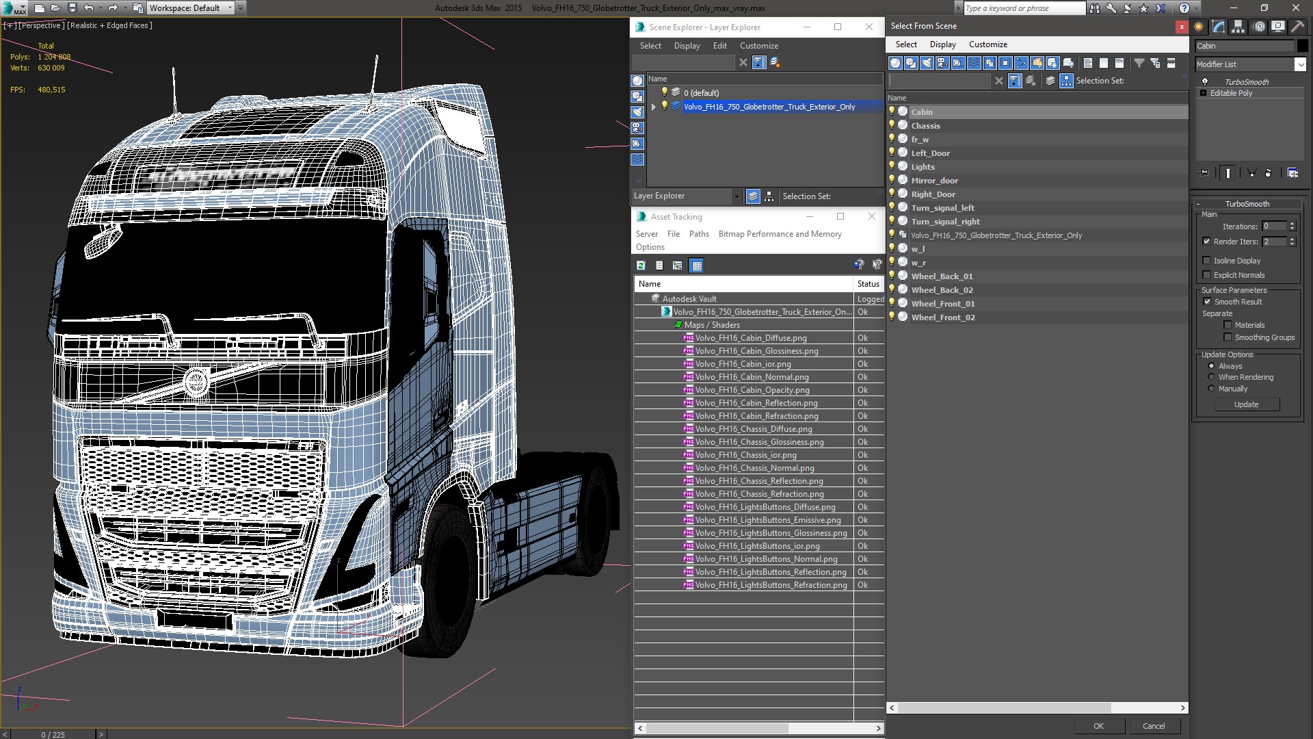The image size is (1313, 739).
Task: Toggle Render Iters checkbox
Action: click(1207, 242)
